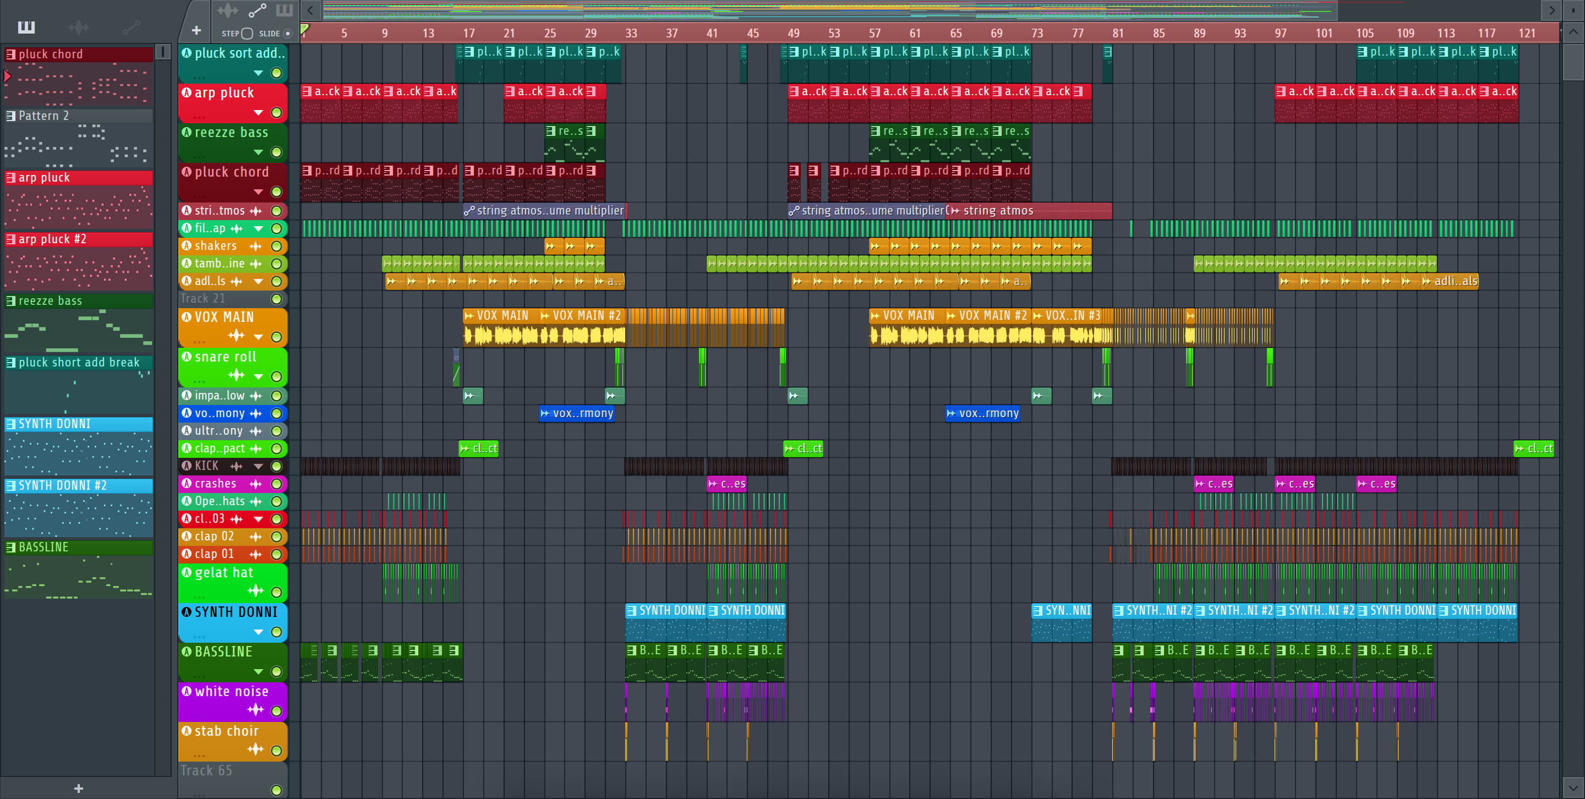Show patterns in picker panel

(x=26, y=27)
